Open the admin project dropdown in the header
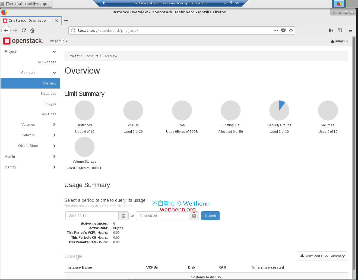358x280 pixels. (59, 41)
